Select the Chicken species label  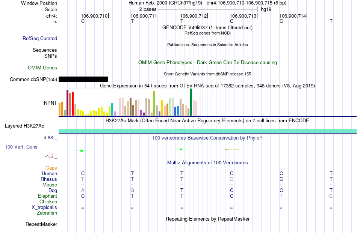pyautogui.click(x=48, y=201)
